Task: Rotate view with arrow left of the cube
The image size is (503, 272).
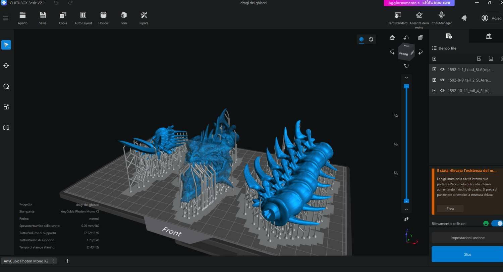Action: pyautogui.click(x=392, y=52)
